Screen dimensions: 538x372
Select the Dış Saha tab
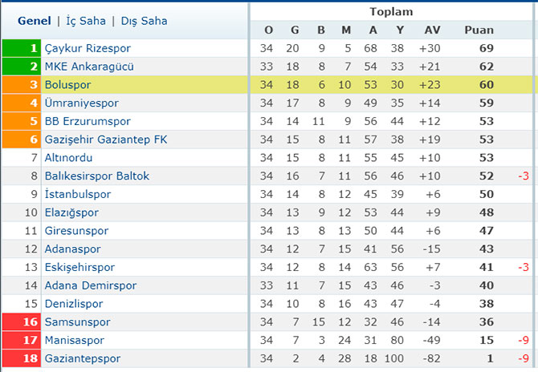(x=144, y=21)
